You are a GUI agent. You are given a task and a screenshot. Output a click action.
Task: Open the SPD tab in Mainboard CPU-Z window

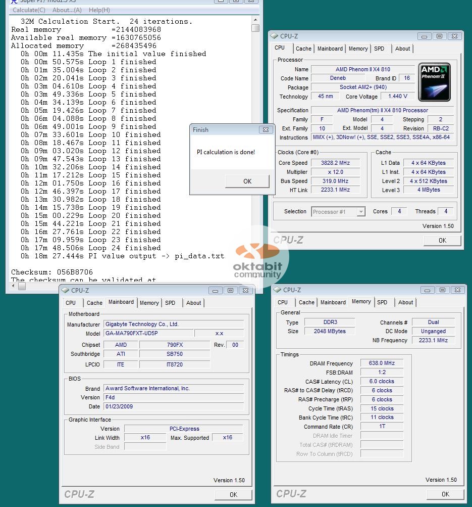[170, 303]
